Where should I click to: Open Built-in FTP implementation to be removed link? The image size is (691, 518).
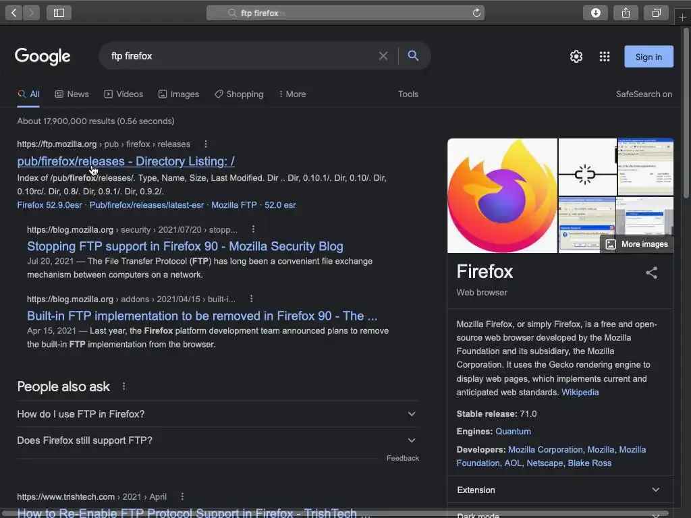[x=202, y=316]
